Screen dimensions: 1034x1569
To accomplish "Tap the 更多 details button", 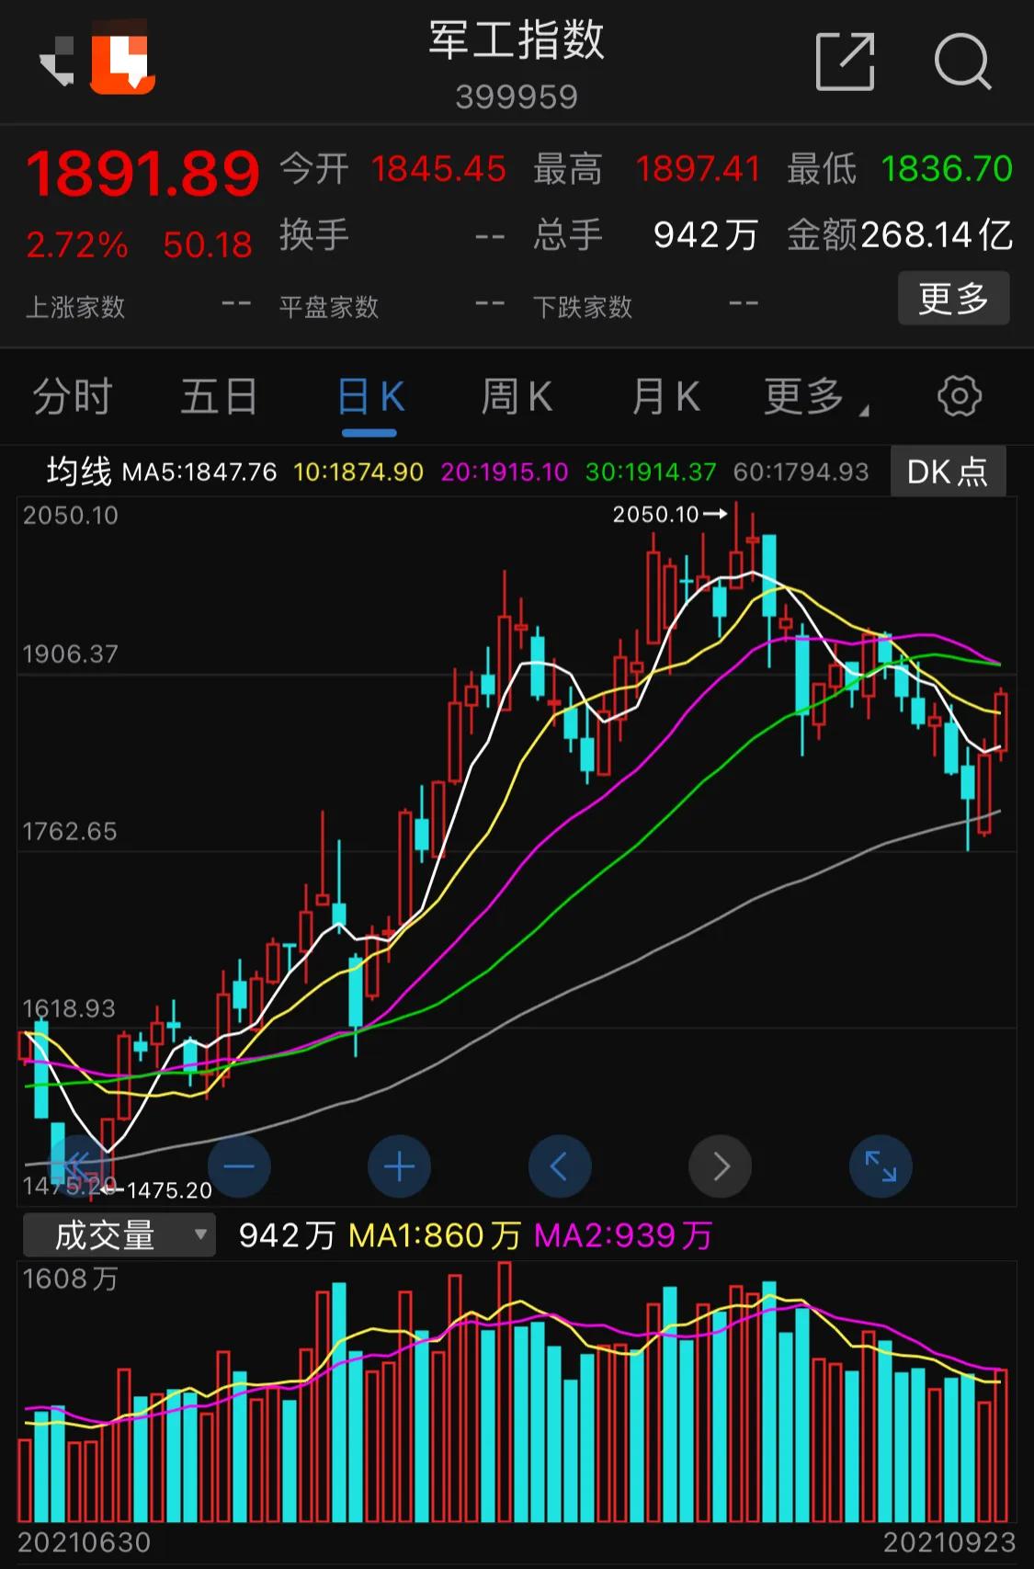I will tap(953, 298).
